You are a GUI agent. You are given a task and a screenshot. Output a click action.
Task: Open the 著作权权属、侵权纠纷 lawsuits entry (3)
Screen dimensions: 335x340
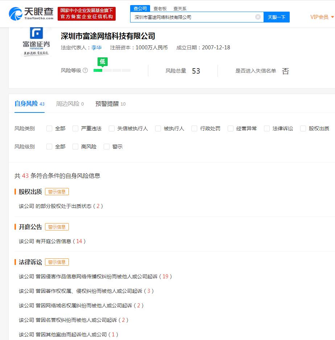pyautogui.click(x=86, y=291)
